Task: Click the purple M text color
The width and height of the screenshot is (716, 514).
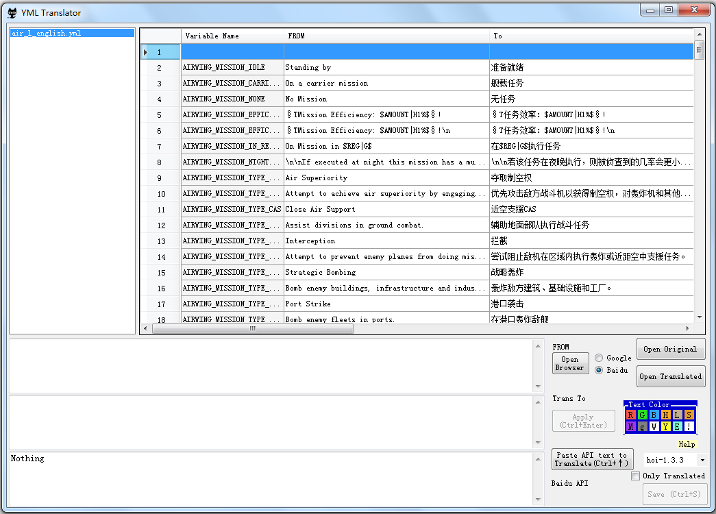Action: 631,427
